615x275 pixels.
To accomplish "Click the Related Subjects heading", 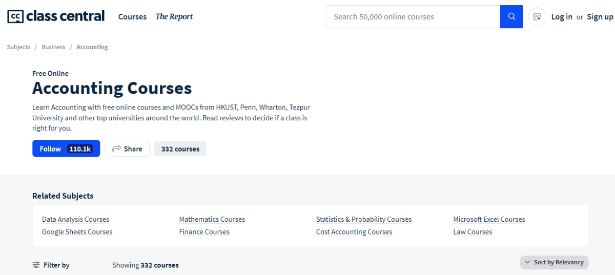I will [x=63, y=196].
